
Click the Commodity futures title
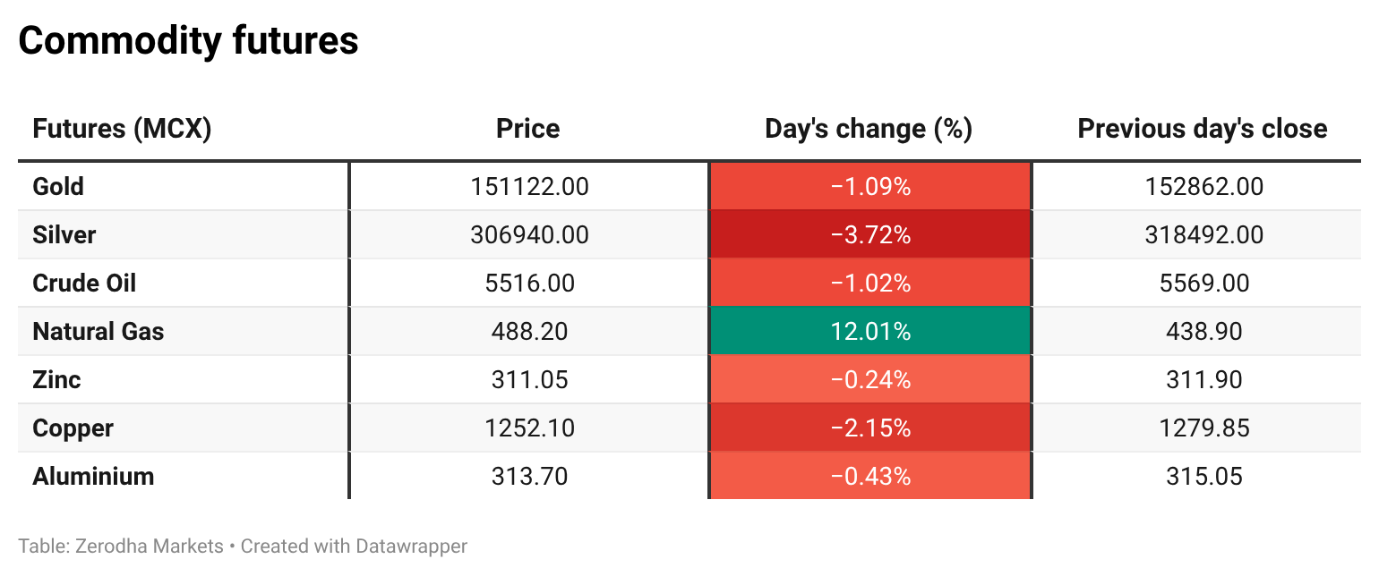point(188,41)
